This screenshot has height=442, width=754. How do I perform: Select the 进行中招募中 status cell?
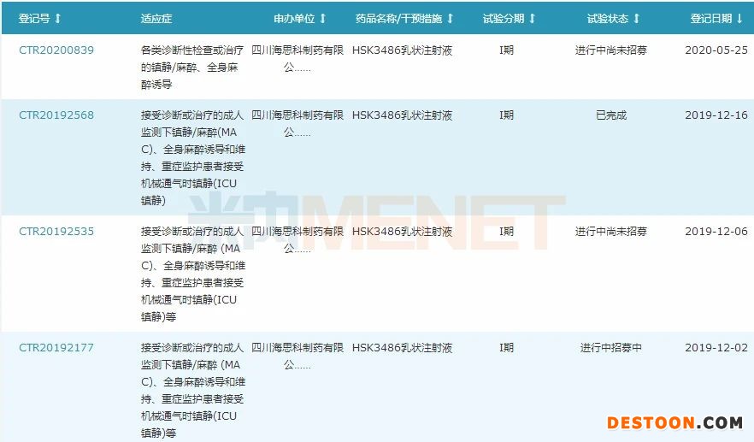point(611,348)
